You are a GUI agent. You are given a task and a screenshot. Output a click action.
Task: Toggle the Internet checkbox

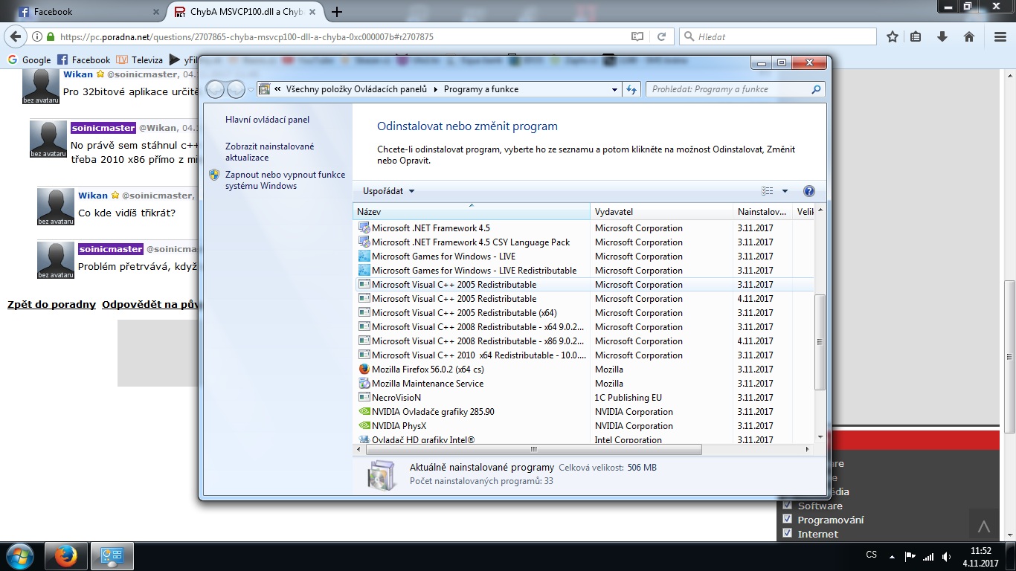point(788,534)
